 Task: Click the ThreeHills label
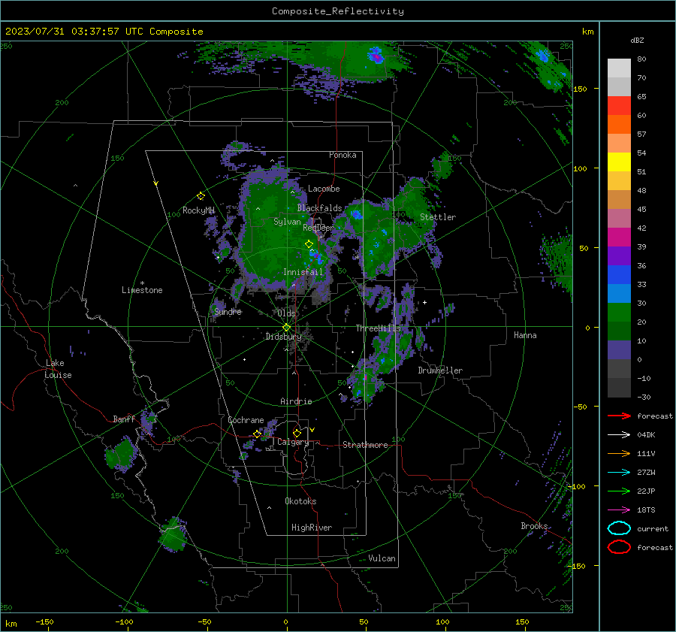pyautogui.click(x=378, y=328)
